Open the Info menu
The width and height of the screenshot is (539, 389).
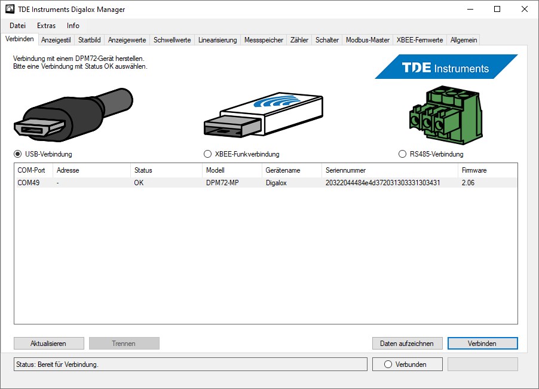[x=73, y=26]
